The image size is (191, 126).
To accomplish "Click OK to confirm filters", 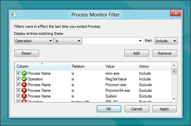I will [x=109, y=109].
